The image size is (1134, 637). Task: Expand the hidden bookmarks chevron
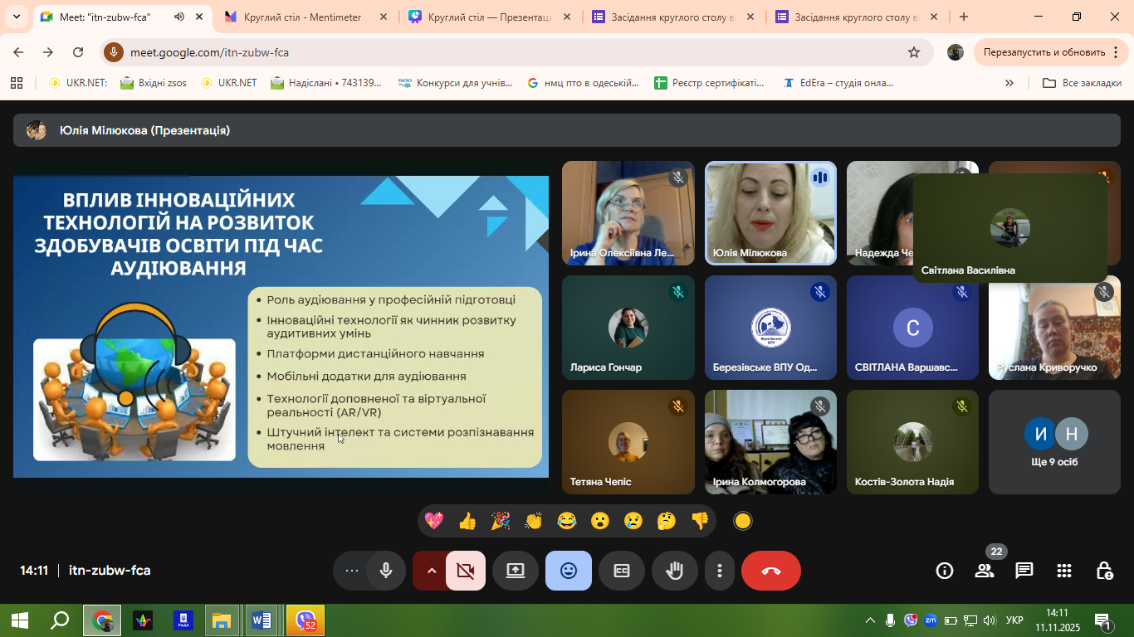(1009, 83)
